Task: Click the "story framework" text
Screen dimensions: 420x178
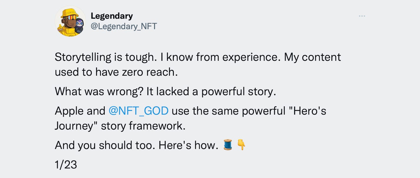Action: [143, 126]
